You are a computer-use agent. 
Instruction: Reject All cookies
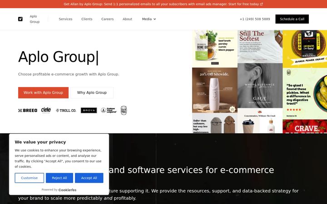click(x=59, y=178)
